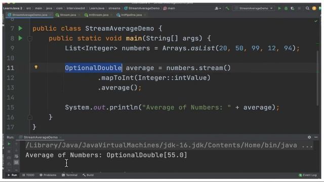Screen dimensions: 324x182
Task: Click console output OptionalDouble[55.0]
Action: point(147,155)
